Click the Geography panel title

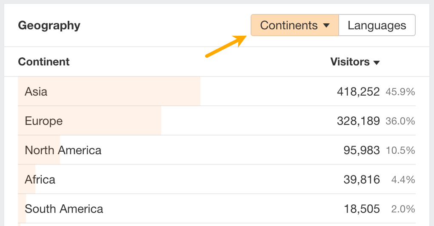pos(49,25)
